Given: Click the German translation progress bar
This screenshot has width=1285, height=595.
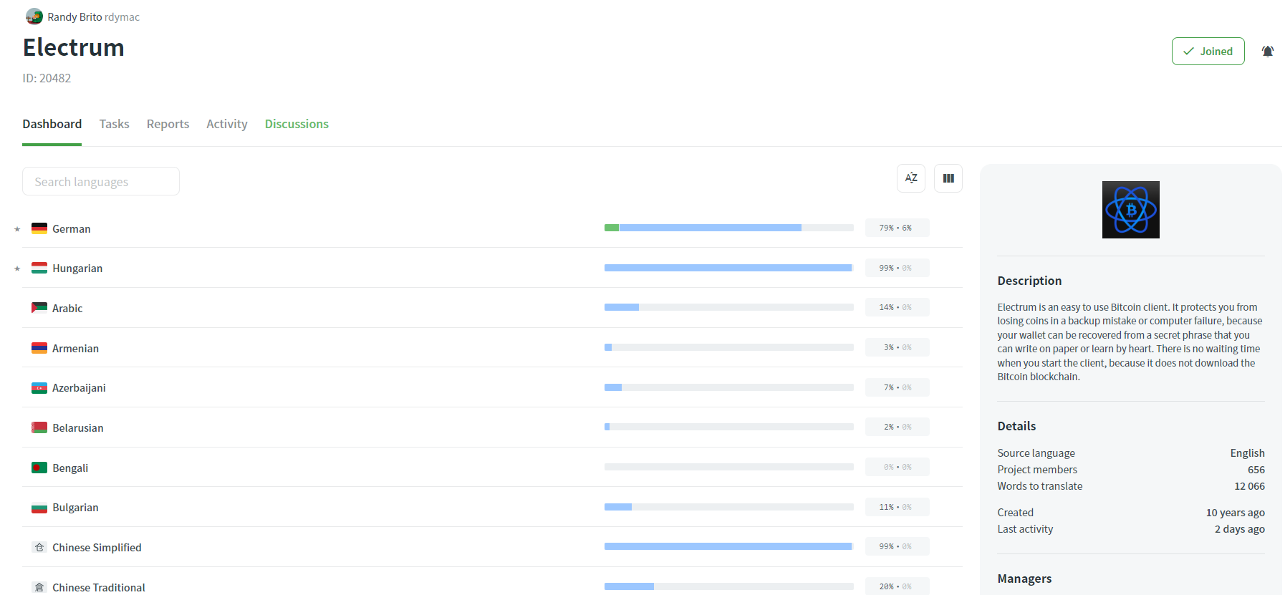Looking at the screenshot, I should point(728,228).
